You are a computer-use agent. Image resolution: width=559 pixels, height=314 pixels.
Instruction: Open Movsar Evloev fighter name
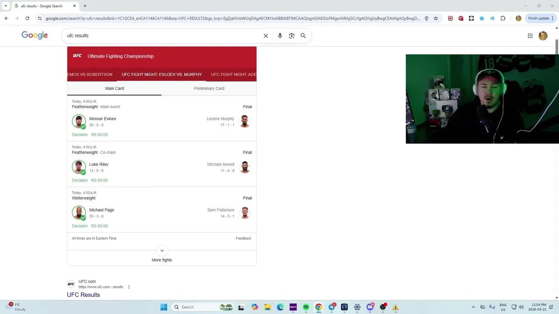point(103,119)
